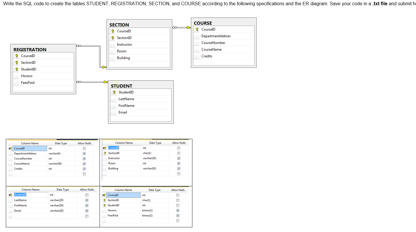The width and height of the screenshot is (416, 232).
Task: Toggle Allow Nulls for the LastName grid row
Action: point(87,201)
